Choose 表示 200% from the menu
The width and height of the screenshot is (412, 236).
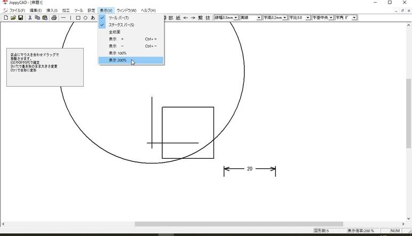[118, 61]
